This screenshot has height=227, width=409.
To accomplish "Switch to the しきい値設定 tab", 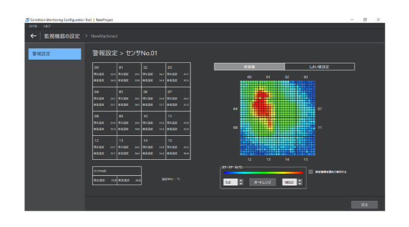I will coord(319,67).
